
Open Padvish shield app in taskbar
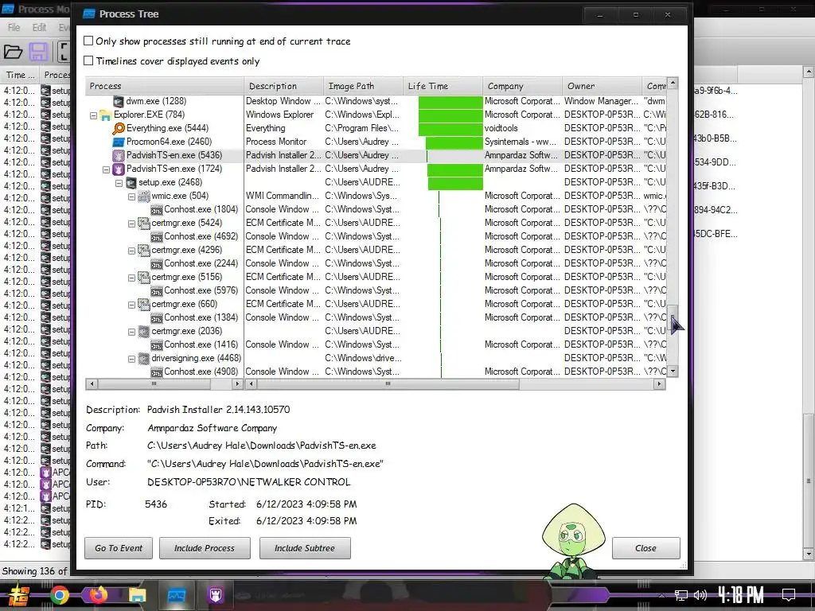(215, 595)
